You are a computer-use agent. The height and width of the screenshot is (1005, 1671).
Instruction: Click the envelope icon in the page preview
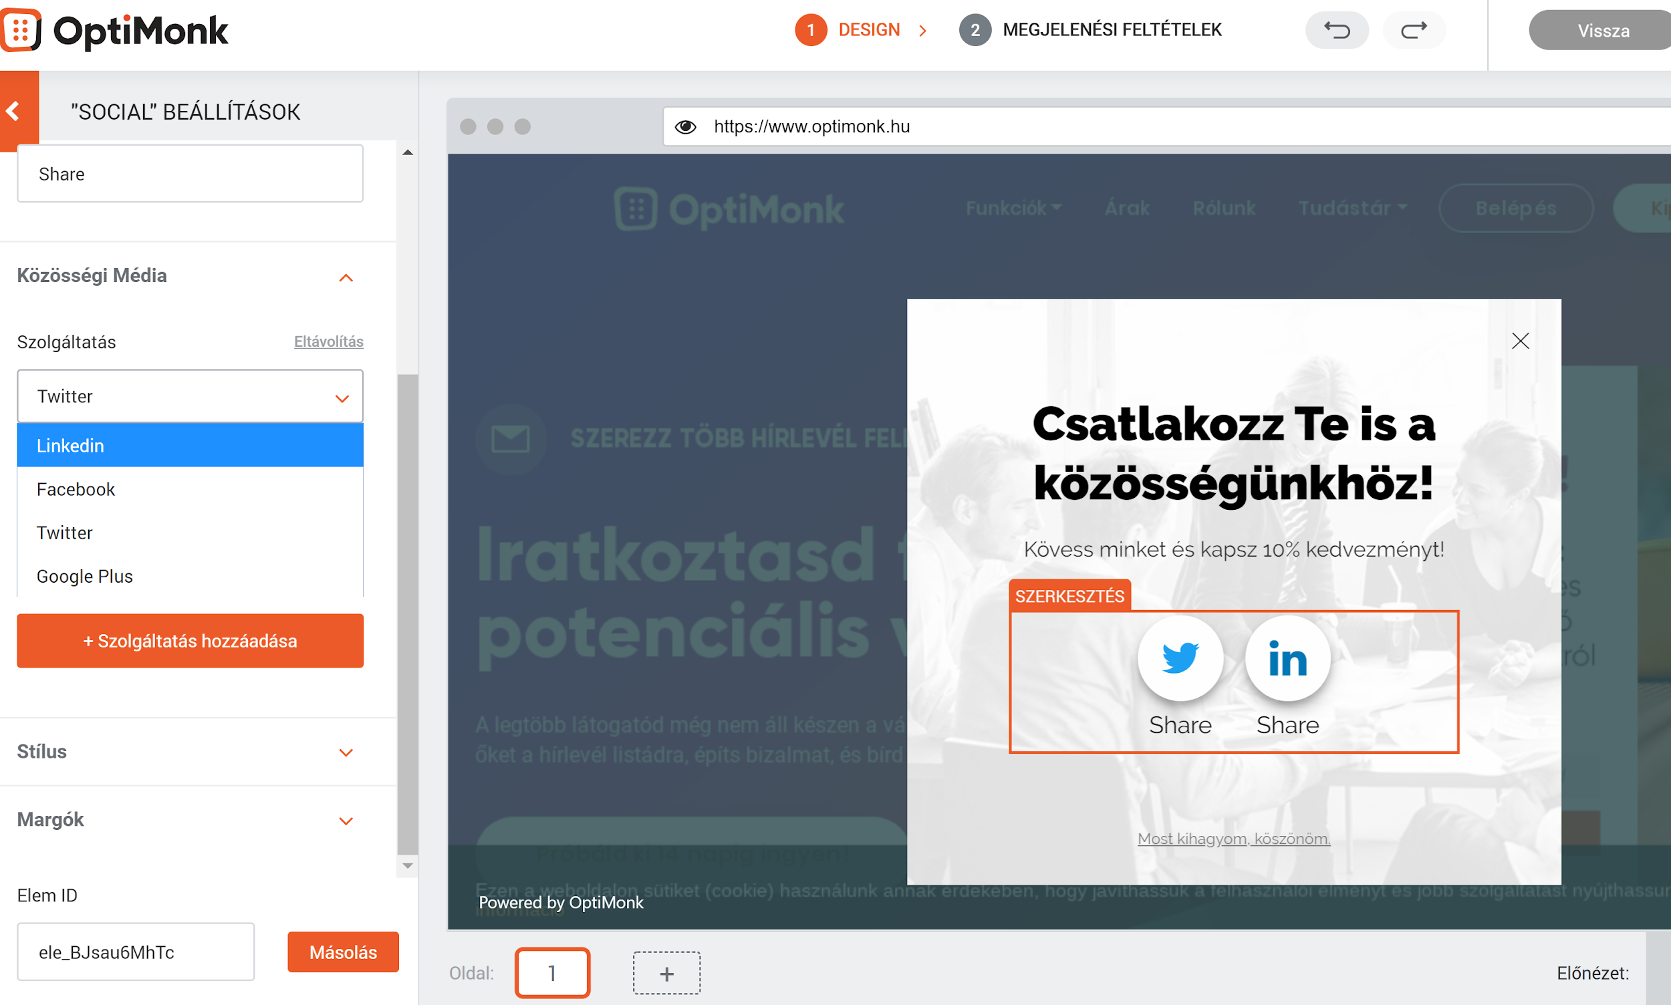[x=511, y=439]
